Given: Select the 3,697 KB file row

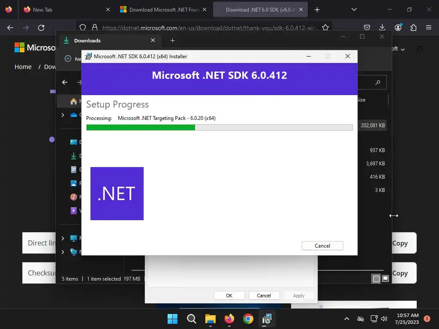Looking at the screenshot, I should tap(375, 163).
